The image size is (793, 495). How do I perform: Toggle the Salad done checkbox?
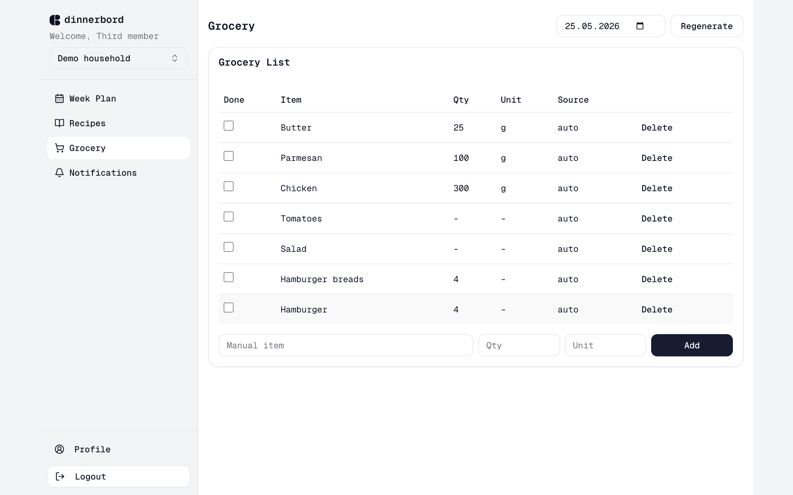pyautogui.click(x=228, y=247)
